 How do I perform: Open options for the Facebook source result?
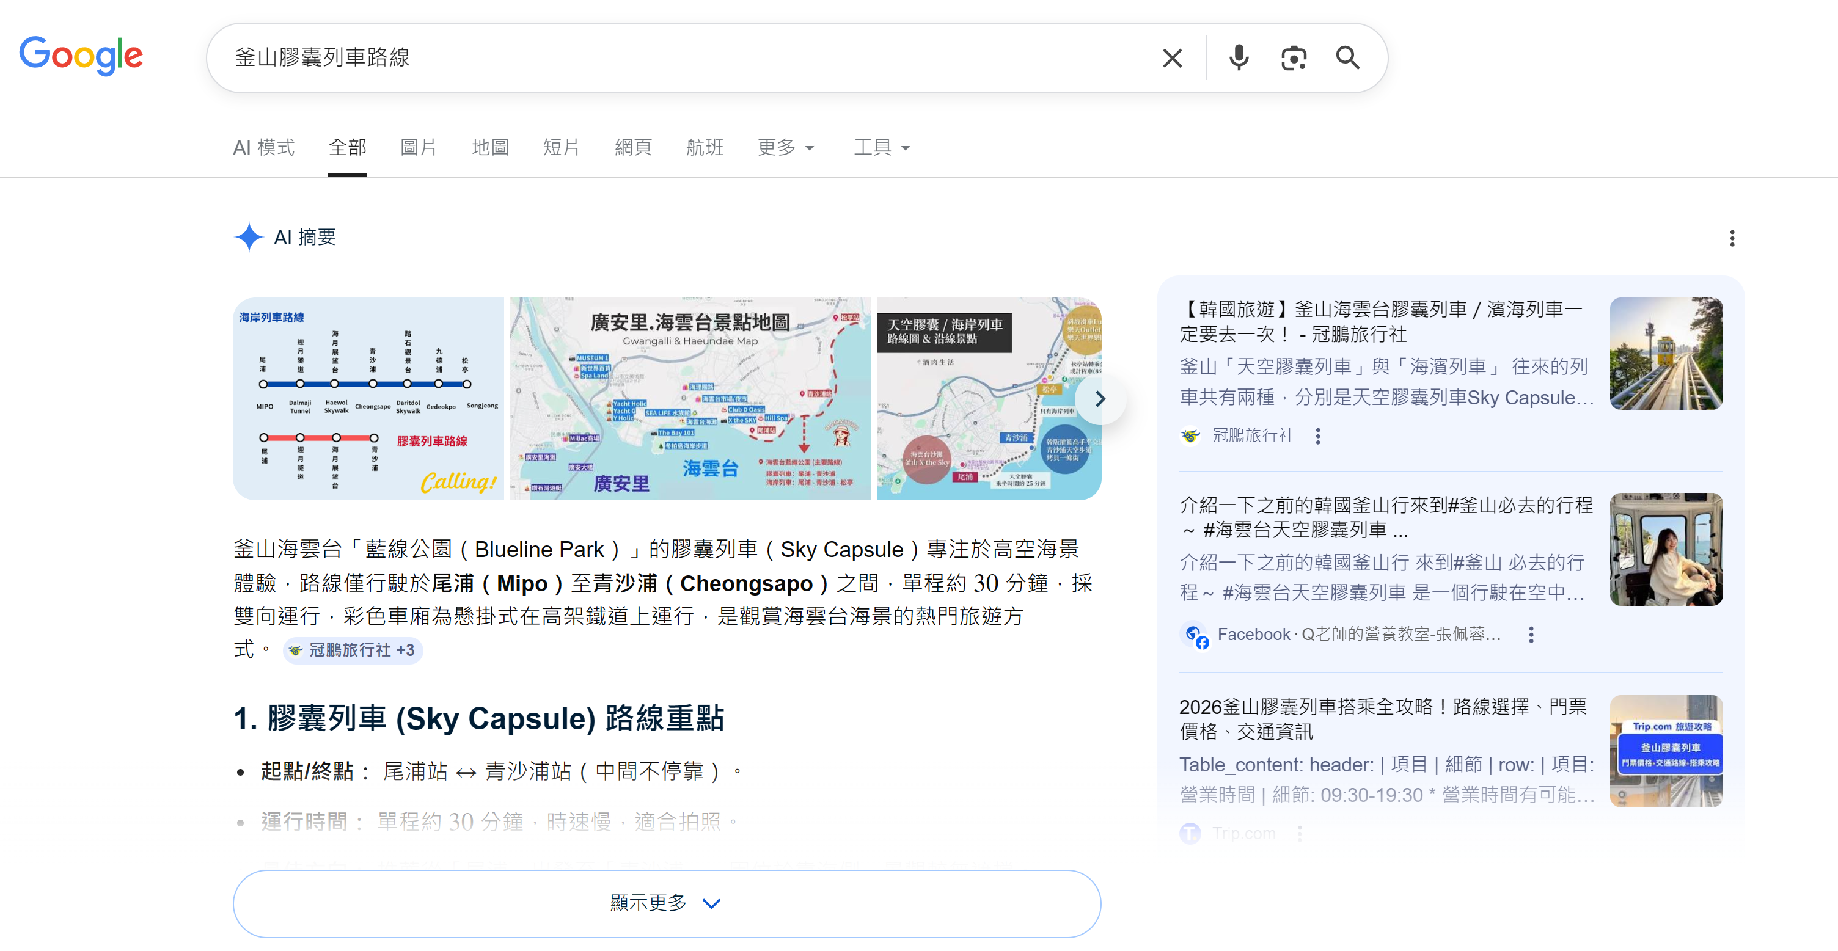(x=1531, y=634)
